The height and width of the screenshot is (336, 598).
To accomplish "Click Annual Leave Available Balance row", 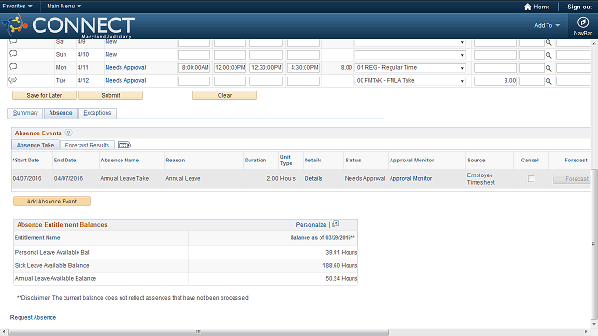I will (185, 278).
